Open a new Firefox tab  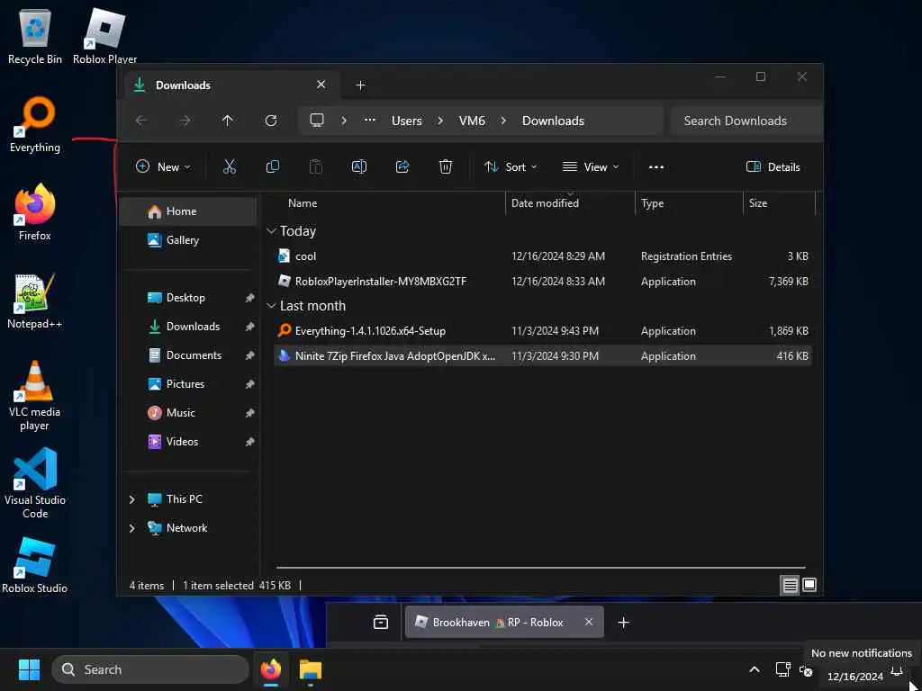click(x=624, y=622)
